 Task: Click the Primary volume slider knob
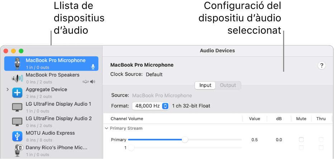[185, 140]
